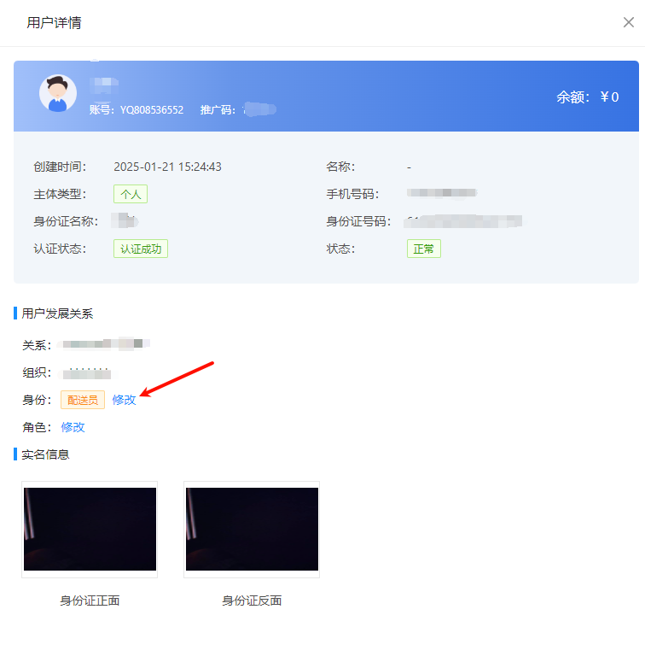Click the dash value beside 名称
This screenshot has width=645, height=662.
(409, 167)
